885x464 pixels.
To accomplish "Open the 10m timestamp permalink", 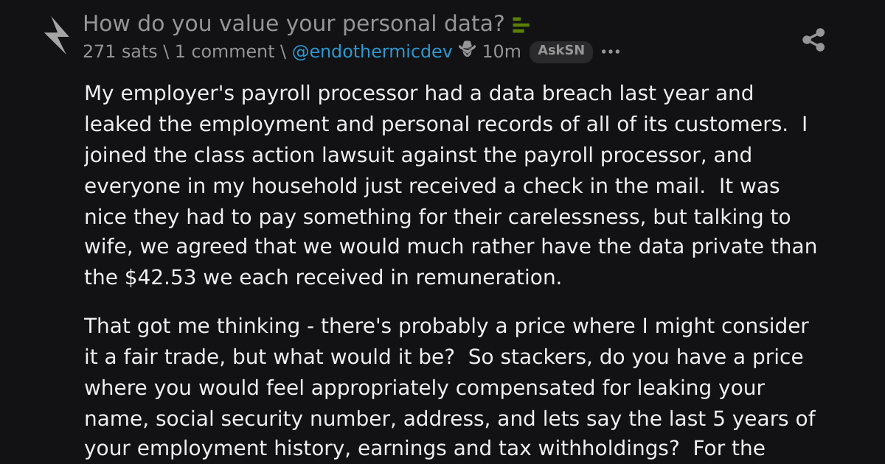I will (502, 52).
